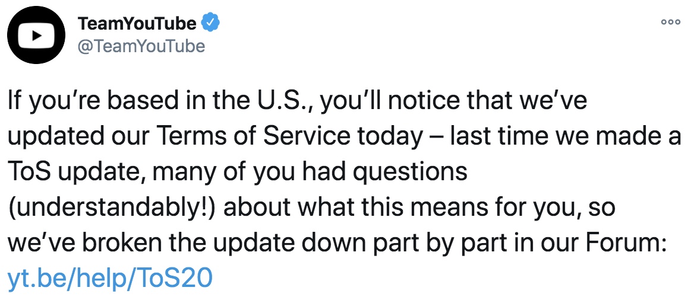Click the TeamYouTube display name
The height and width of the screenshot is (300, 694).
pos(137,23)
